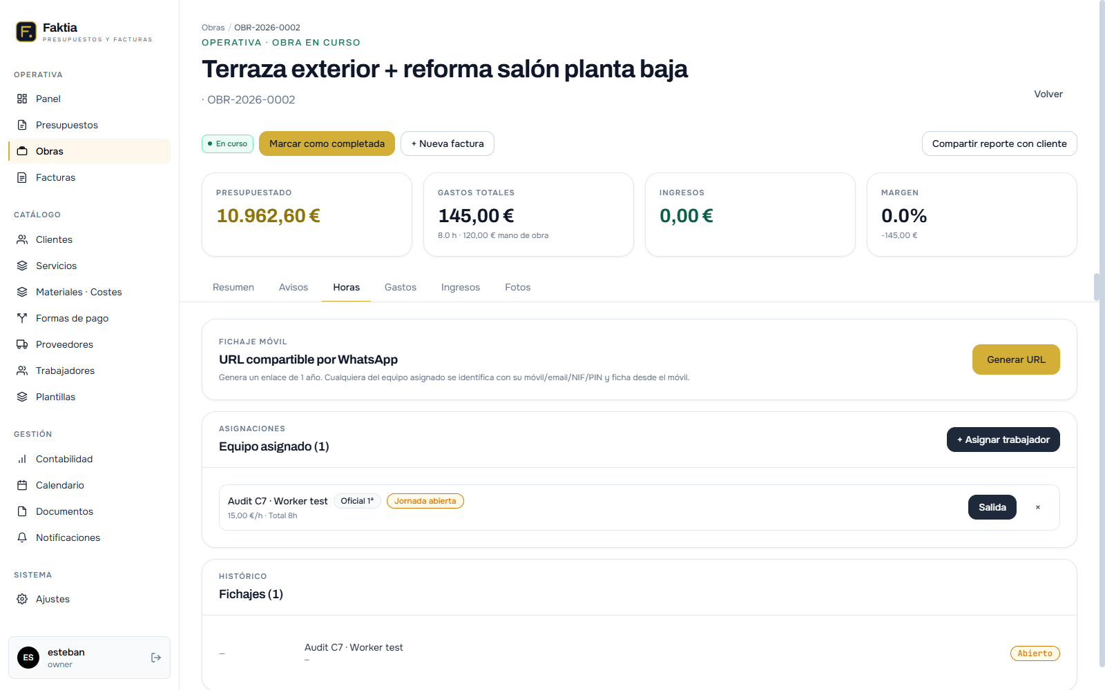Select the Servicios layers icon
1105x690 pixels.
coord(23,266)
